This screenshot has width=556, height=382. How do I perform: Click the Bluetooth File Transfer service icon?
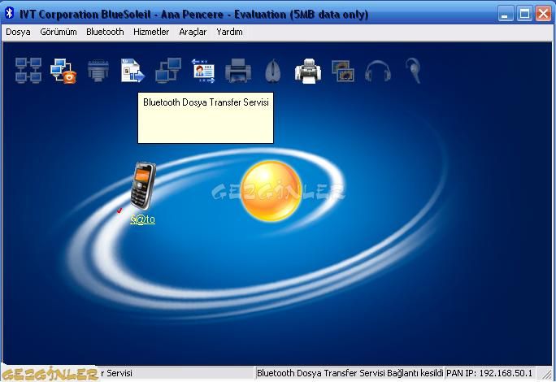click(x=132, y=71)
